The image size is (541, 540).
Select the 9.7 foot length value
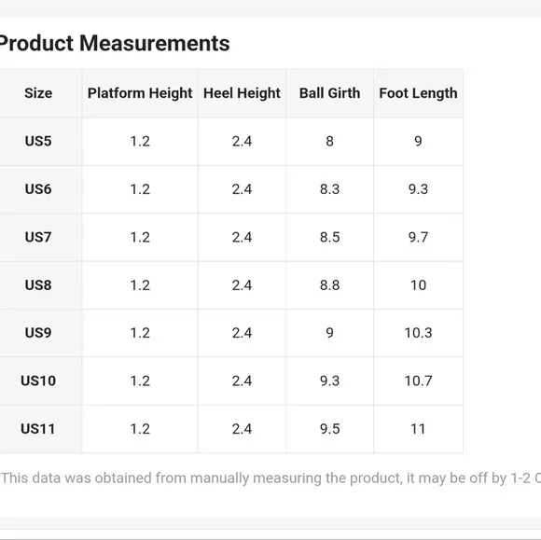pos(418,237)
